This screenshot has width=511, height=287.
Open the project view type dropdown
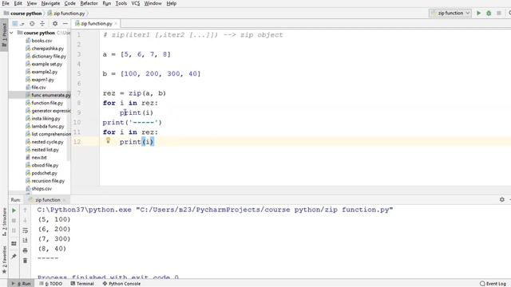tap(18, 24)
